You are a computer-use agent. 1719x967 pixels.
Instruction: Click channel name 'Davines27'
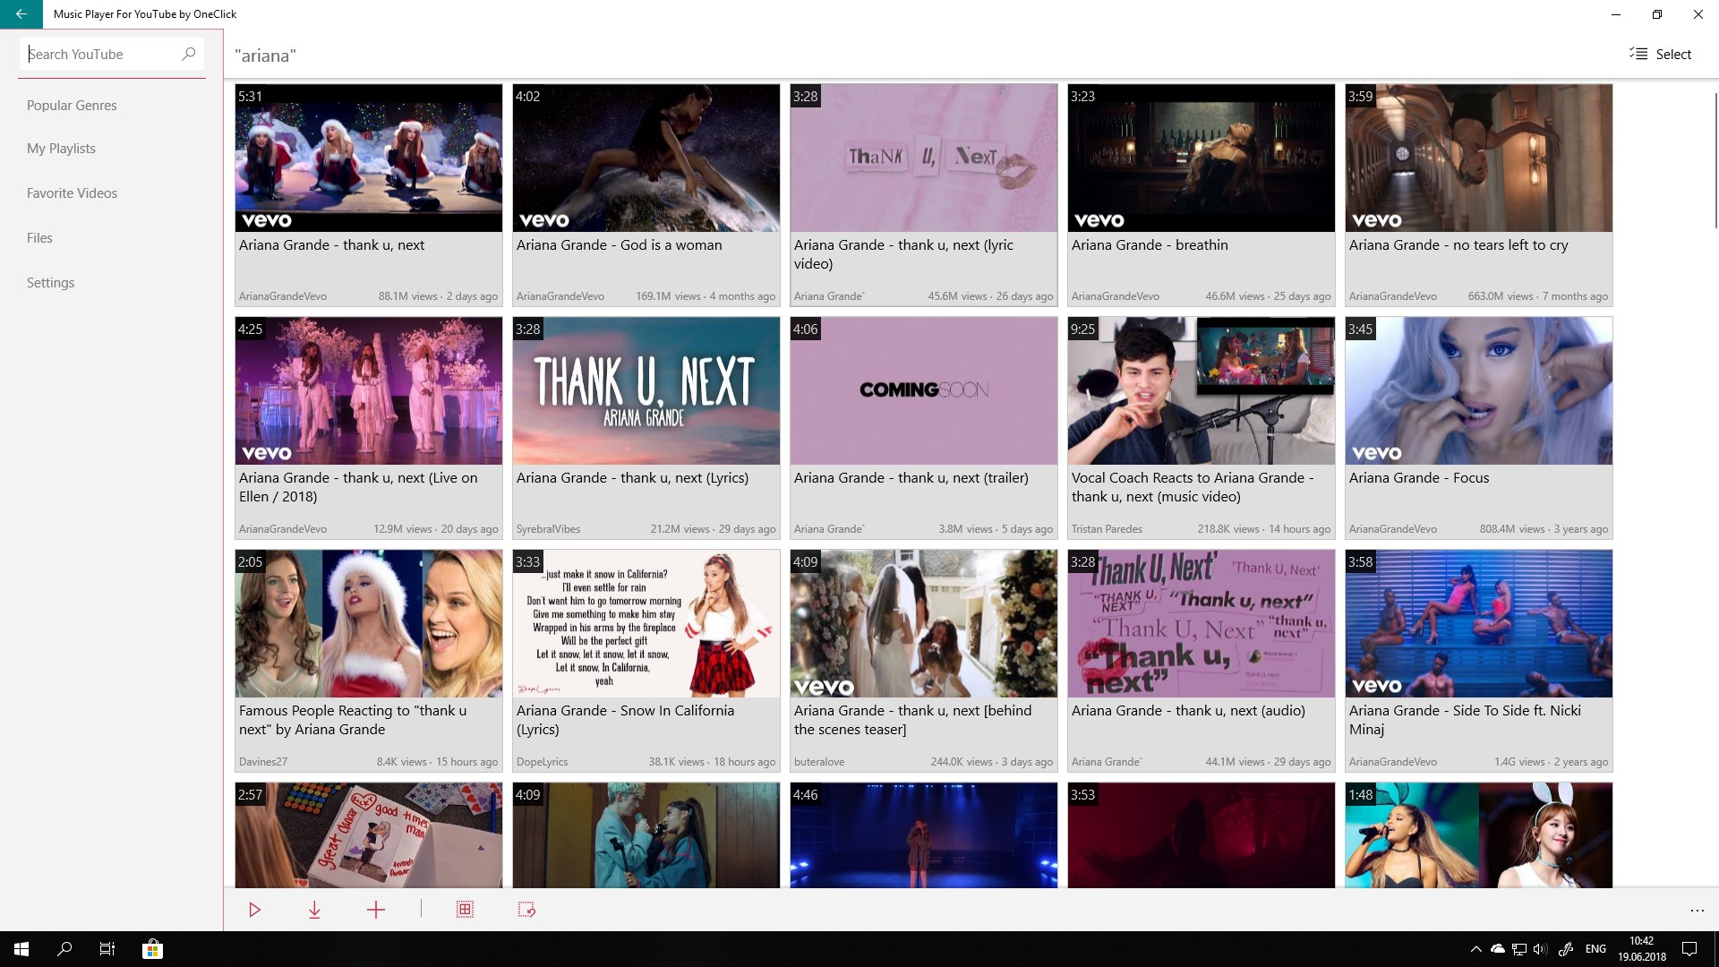pyautogui.click(x=263, y=762)
